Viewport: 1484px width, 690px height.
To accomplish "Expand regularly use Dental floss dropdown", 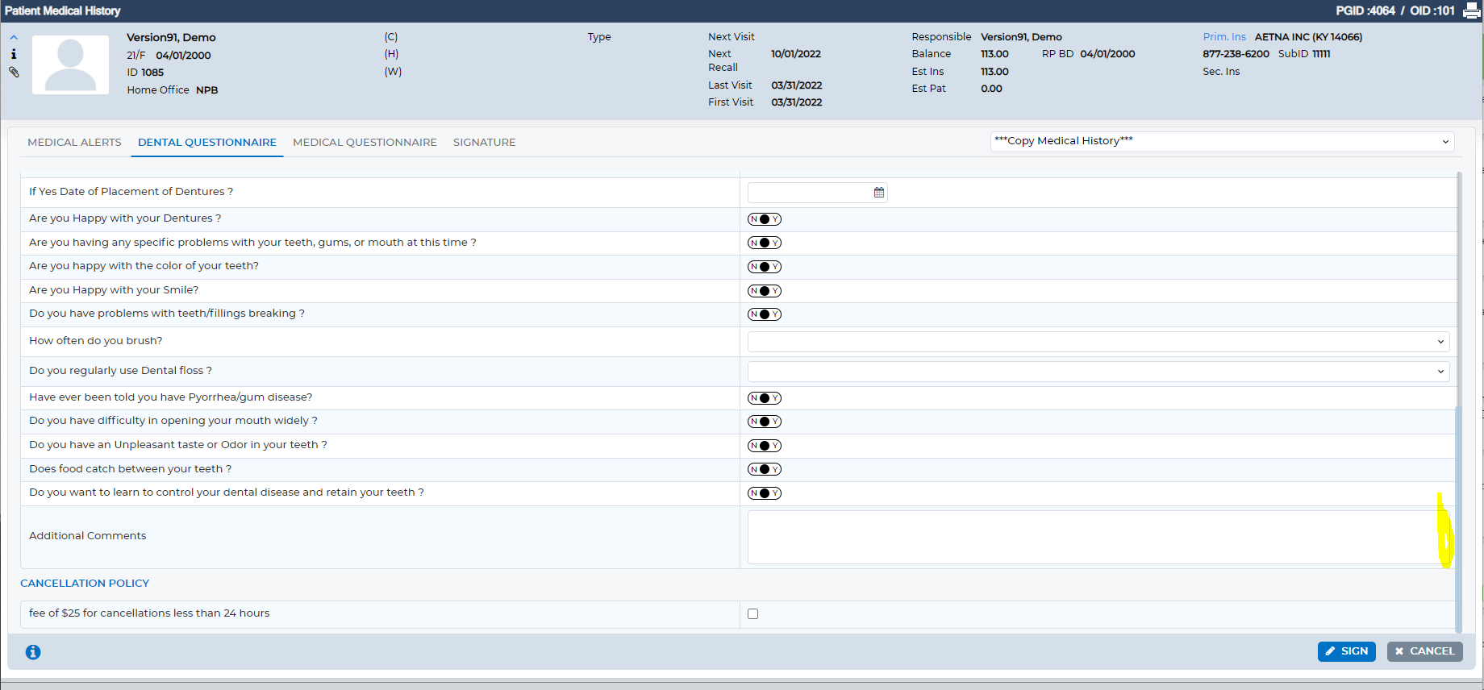I will tap(1098, 372).
